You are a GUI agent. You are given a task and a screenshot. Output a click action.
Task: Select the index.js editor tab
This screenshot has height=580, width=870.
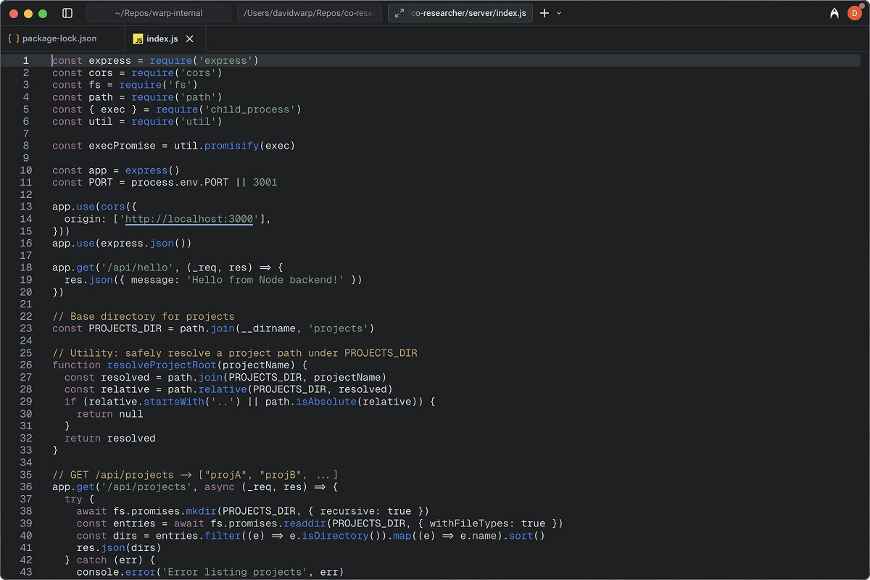161,38
